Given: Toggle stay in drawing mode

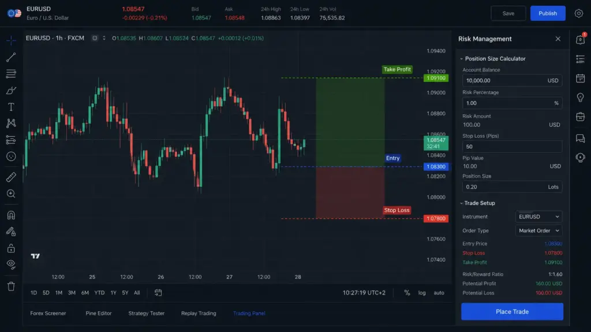Looking at the screenshot, I should coord(11,232).
